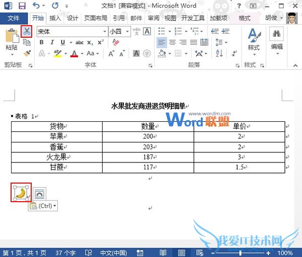Viewport: 302px width, 257px height.
Task: Click zoom level 100% button
Action: [285, 252]
